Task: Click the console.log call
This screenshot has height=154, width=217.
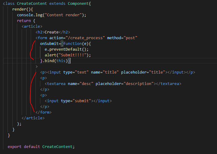Action: click(29, 15)
